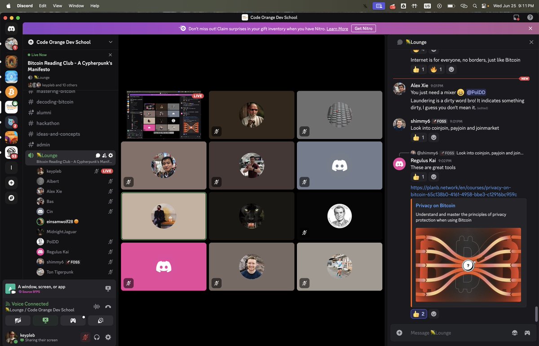This screenshot has width=539, height=346.
Task: Stop streaming icon next to Source 5FPS
Action: [108, 289]
